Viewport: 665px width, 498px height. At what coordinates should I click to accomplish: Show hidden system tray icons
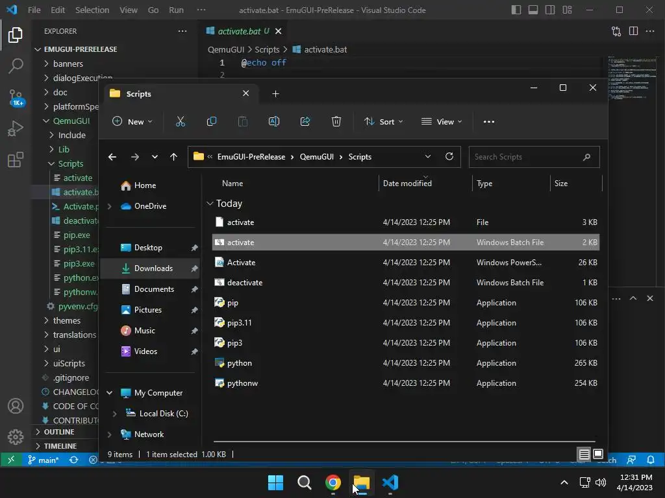(564, 482)
